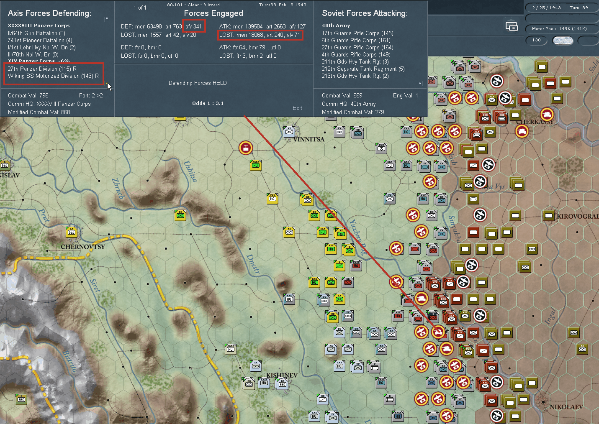Click the CHERNOVTSY city label
The height and width of the screenshot is (424, 599).
click(x=83, y=247)
